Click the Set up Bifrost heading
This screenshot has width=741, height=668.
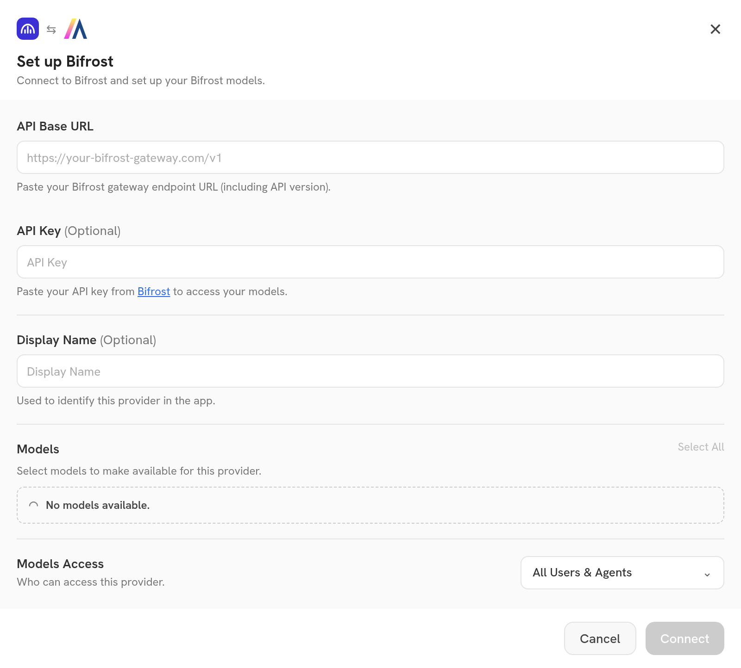click(x=65, y=61)
